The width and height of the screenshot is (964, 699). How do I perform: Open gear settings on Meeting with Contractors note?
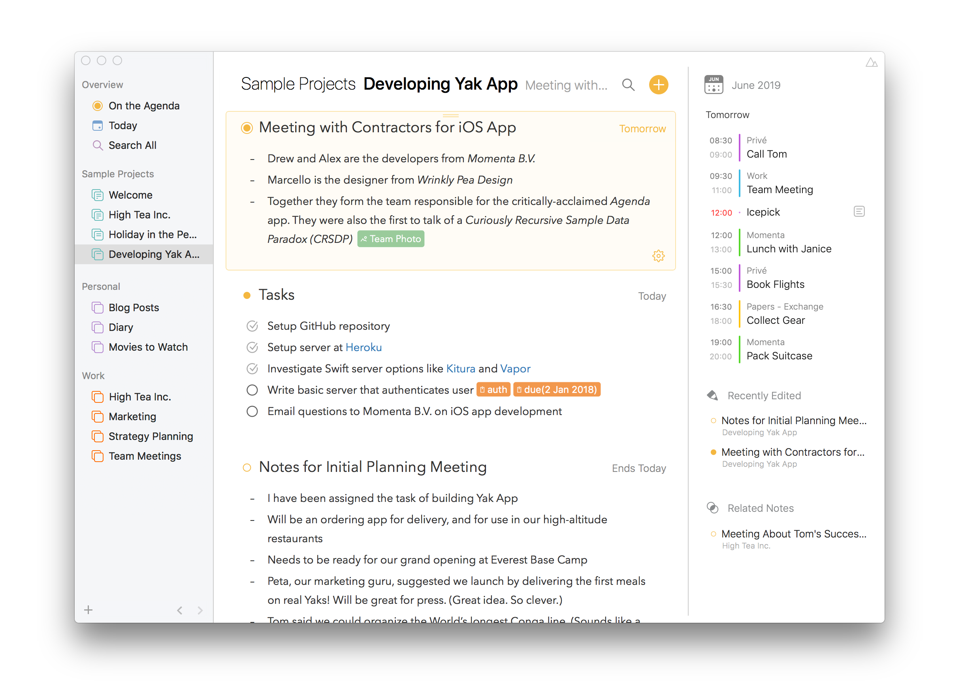658,256
